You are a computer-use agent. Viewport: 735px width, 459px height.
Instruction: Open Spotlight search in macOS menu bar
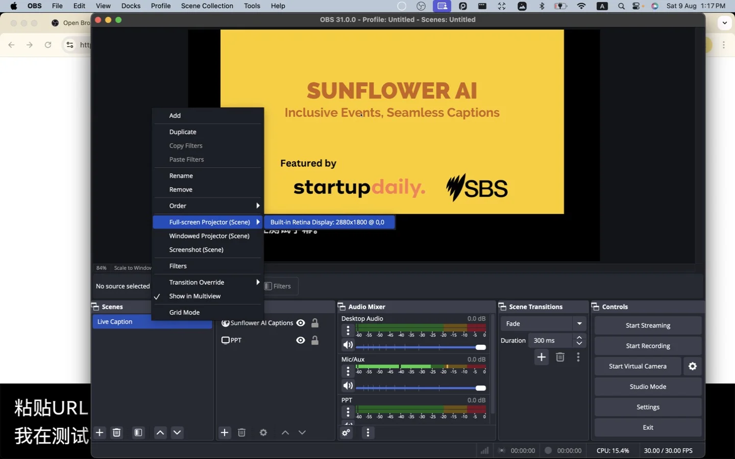pos(621,6)
